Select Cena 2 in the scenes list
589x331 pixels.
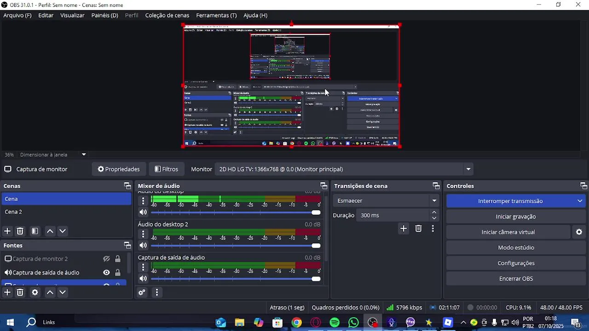(x=66, y=212)
